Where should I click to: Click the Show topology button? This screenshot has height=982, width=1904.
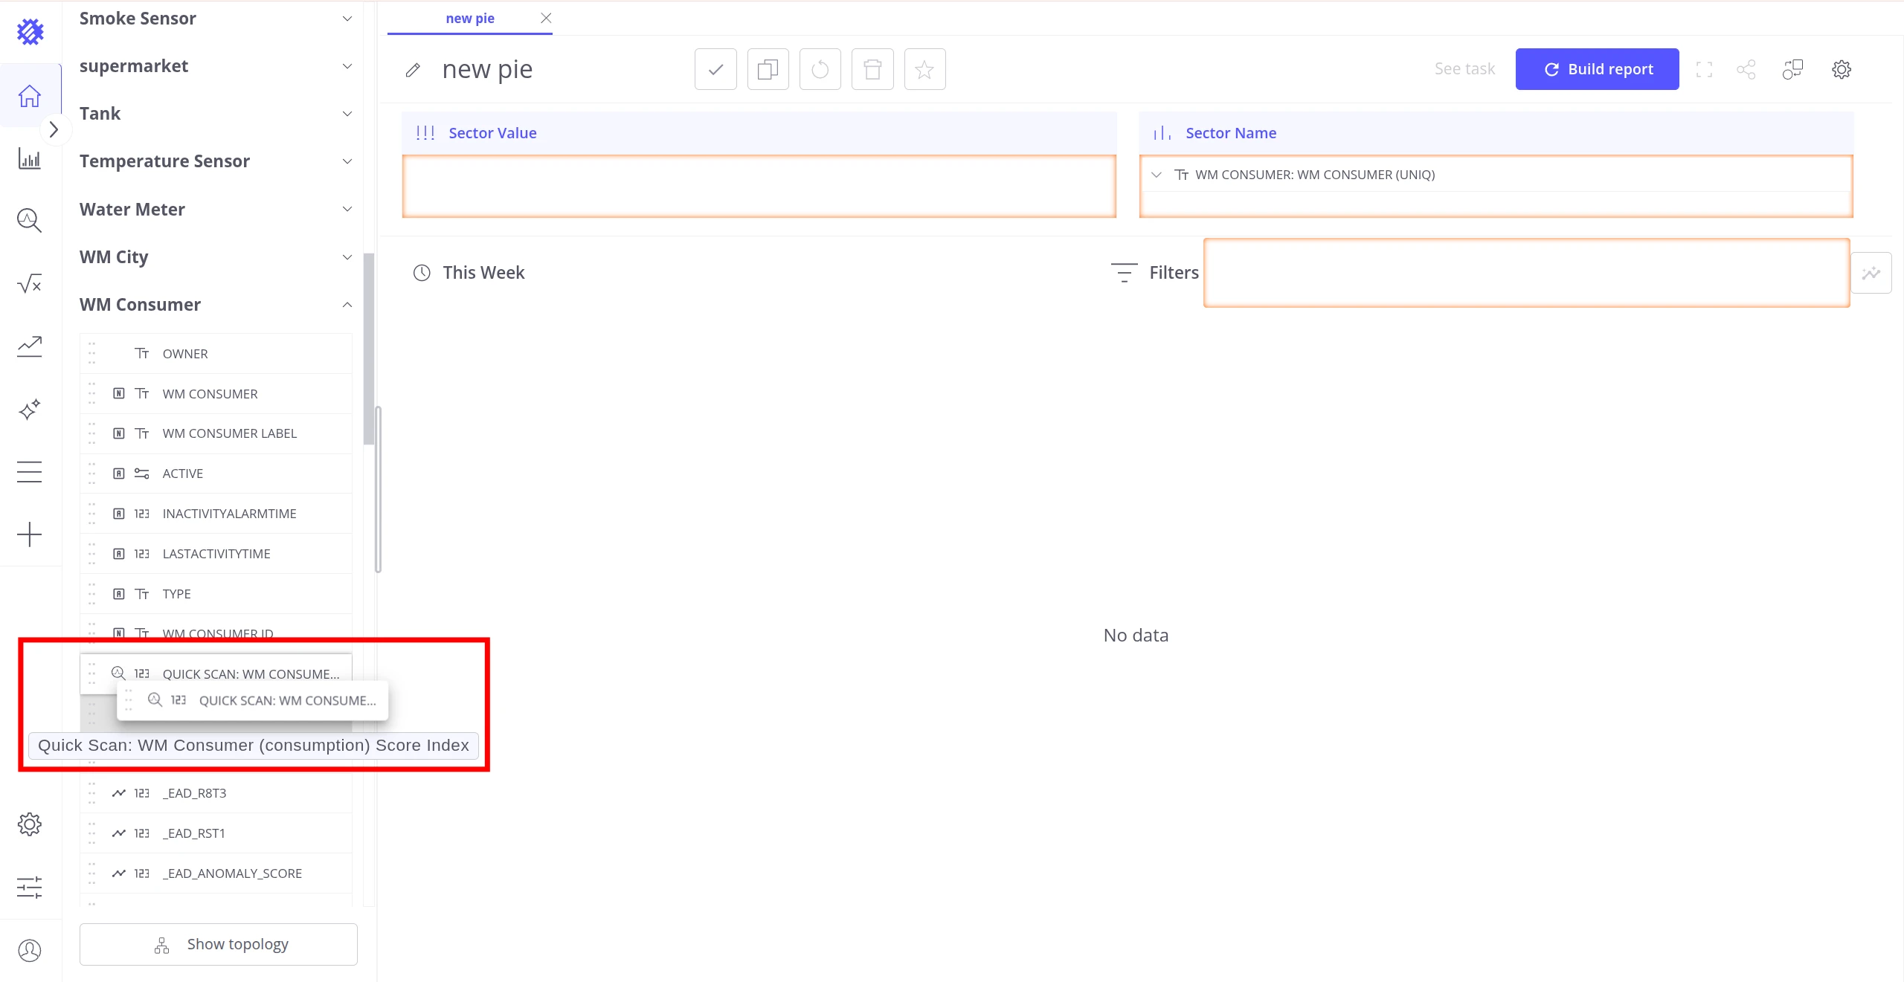pos(219,944)
